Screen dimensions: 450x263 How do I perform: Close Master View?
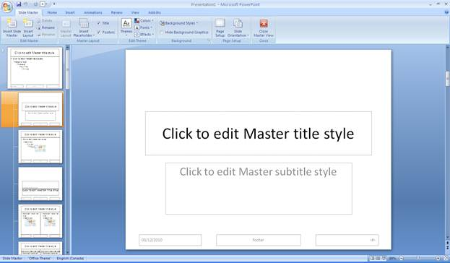click(x=264, y=28)
